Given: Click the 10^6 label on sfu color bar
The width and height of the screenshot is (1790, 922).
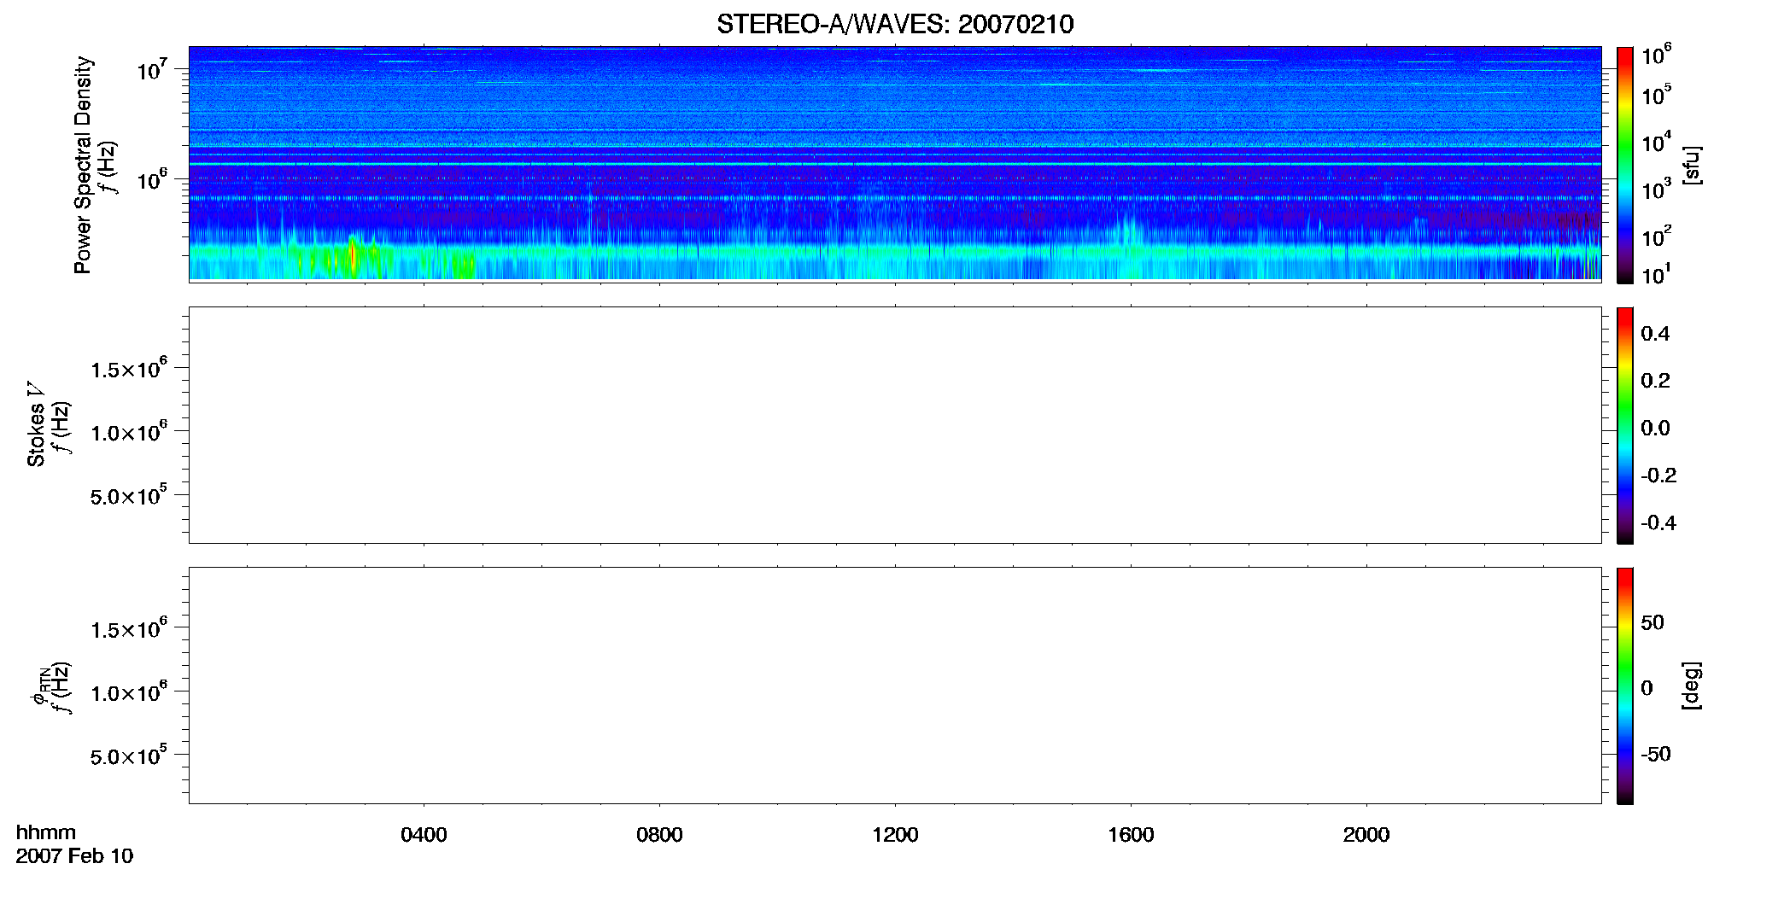Looking at the screenshot, I should 1657,55.
